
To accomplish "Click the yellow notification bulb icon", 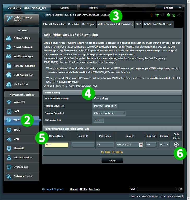I will 151,15.
